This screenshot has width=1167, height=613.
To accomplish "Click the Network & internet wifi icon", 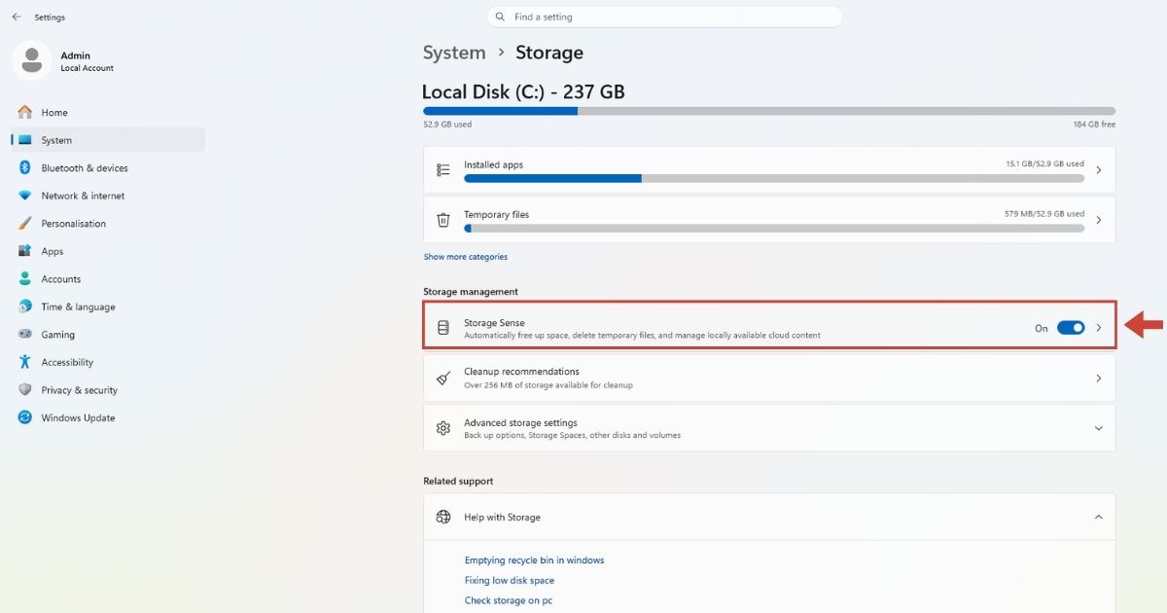I will (24, 196).
